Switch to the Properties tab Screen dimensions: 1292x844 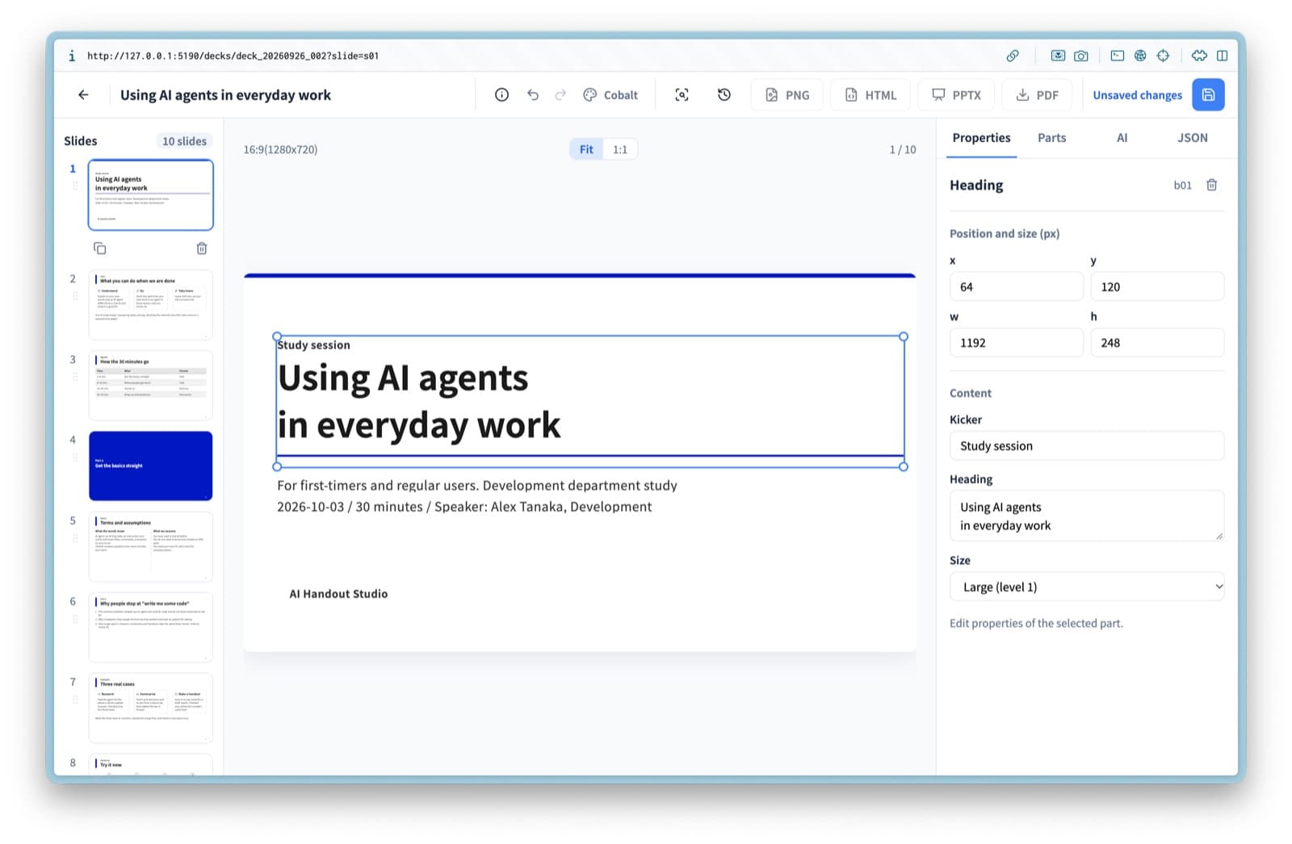[981, 138]
